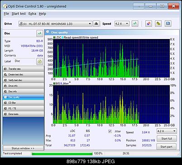Click the Disc quality panel header icon
This screenshot has height=165, width=182.
coord(48,32)
